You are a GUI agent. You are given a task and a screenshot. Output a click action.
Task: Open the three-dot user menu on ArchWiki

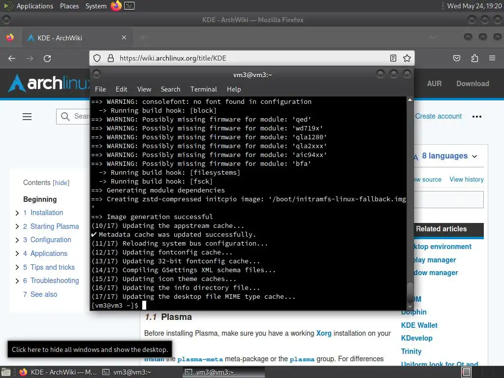point(476,117)
